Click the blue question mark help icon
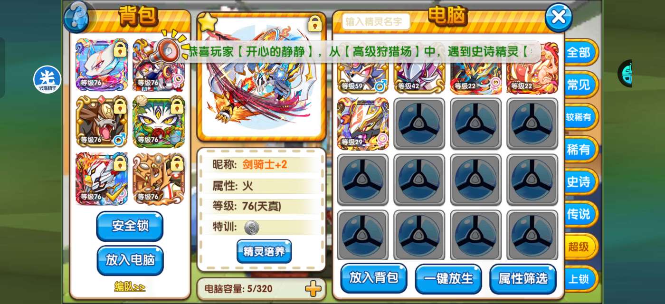This screenshot has height=304, width=665. click(77, 16)
